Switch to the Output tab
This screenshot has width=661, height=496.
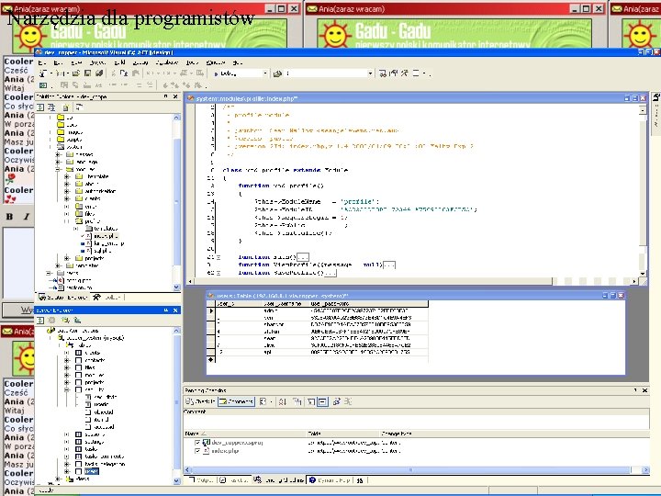[201, 480]
